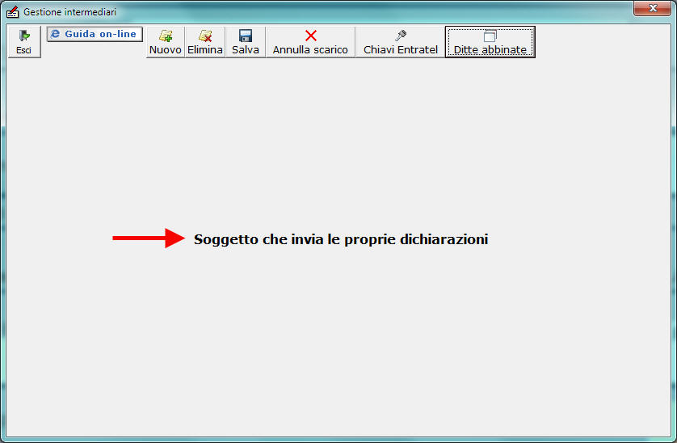The image size is (677, 443).
Task: Create a new intermediary with Nuovo
Action: tap(166, 42)
